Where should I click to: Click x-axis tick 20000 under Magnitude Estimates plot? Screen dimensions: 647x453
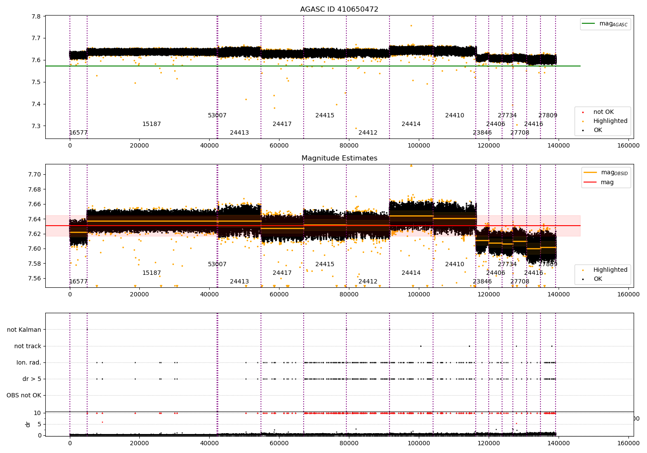[139, 295]
